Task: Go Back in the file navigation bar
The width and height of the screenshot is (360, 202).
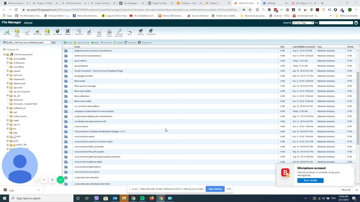Action: tap(95, 43)
